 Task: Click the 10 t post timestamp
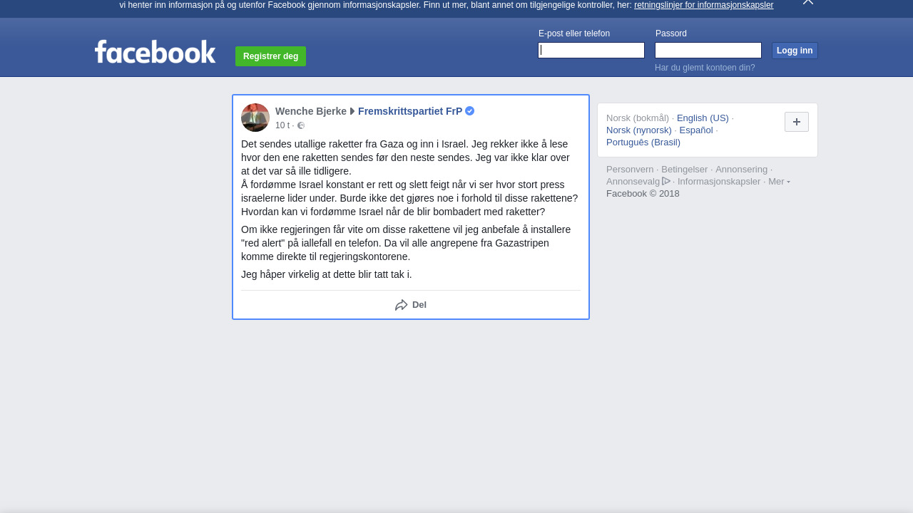[x=282, y=125]
